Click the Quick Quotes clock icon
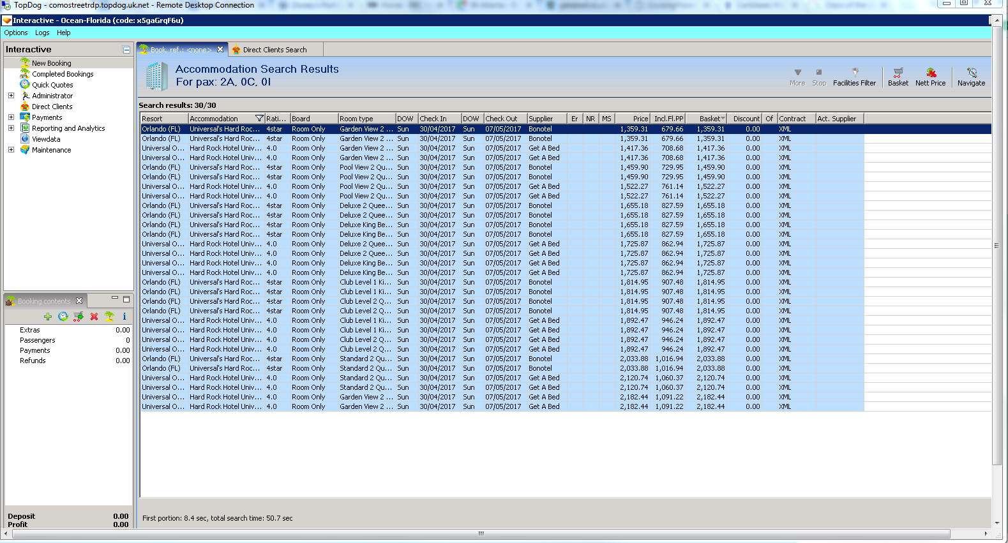The image size is (1008, 543). [25, 84]
